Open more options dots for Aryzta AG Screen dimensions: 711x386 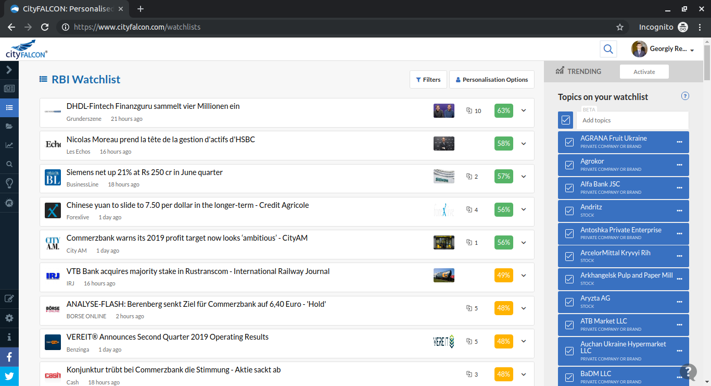679,302
